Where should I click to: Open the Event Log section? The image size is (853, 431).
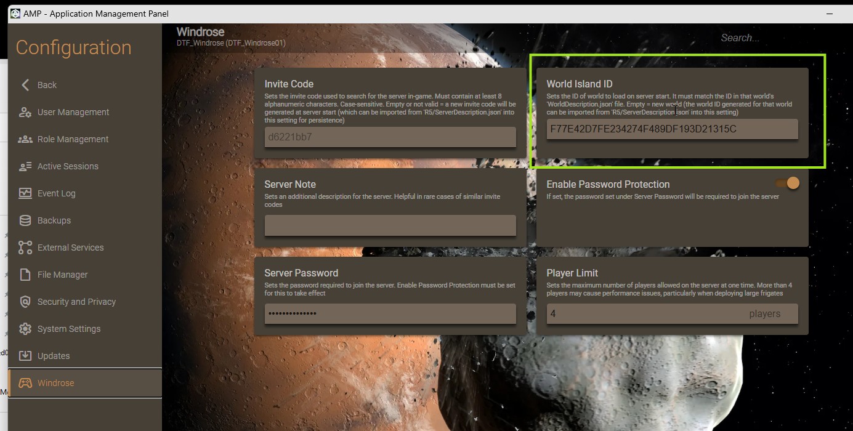56,193
